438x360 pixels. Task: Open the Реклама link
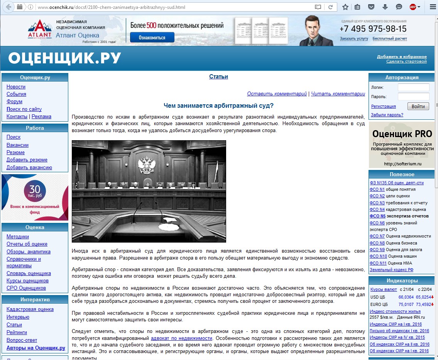[41, 117]
